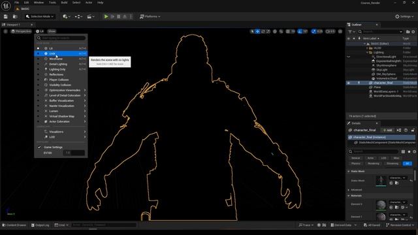Viewport: 418px width, 235px height.
Task: Open the File menu
Action: (x=16, y=3)
